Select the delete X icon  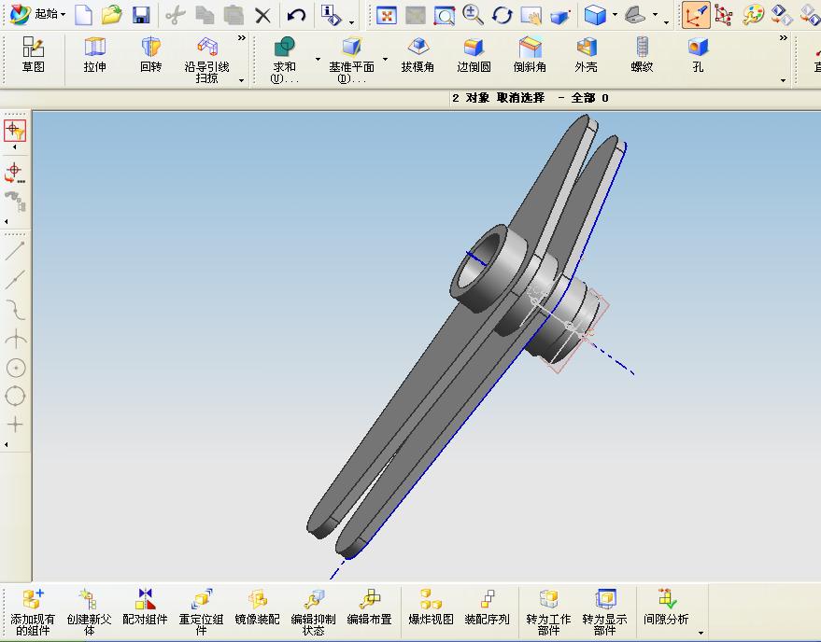(262, 15)
